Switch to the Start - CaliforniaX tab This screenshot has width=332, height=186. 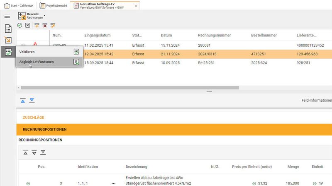click(x=19, y=6)
